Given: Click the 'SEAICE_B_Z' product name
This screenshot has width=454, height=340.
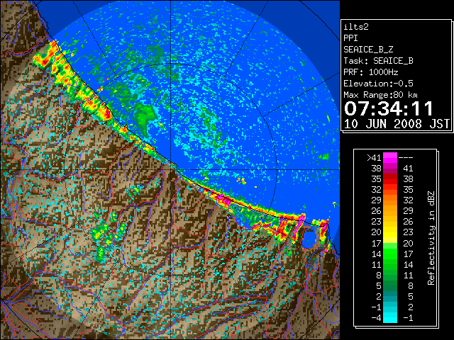Looking at the screenshot, I should tap(368, 50).
